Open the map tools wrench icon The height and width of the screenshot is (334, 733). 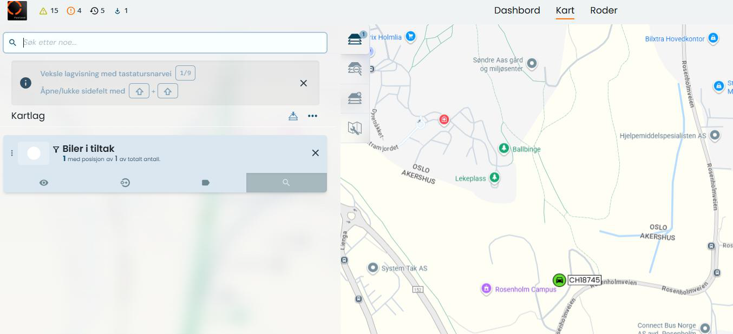pyautogui.click(x=355, y=128)
